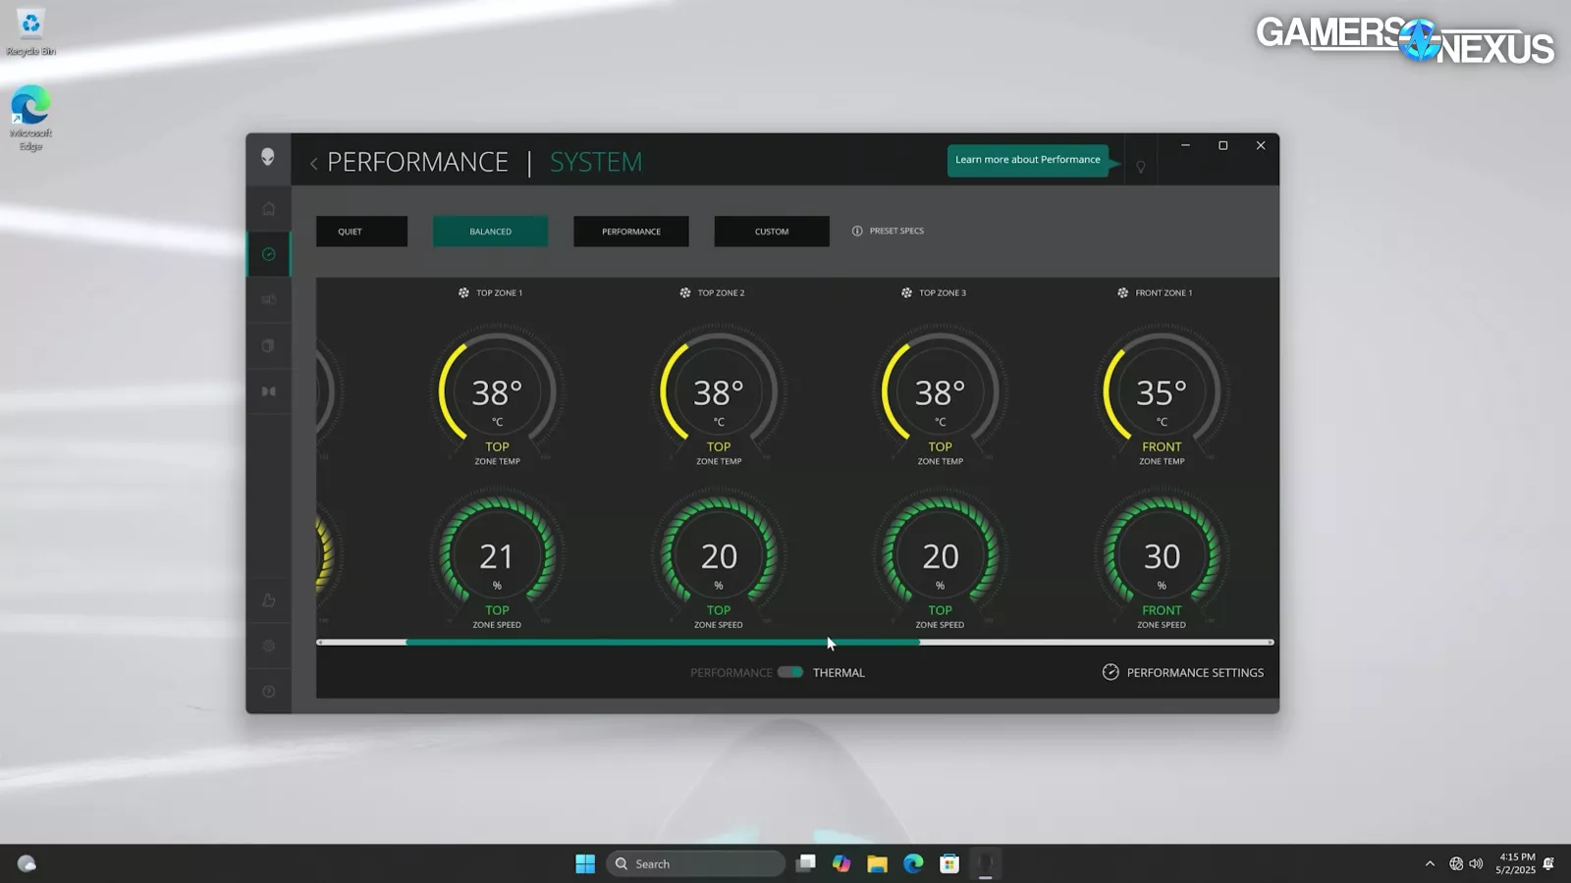Click the help question mark sidebar icon
Viewport: 1571px width, 883px height.
268,692
